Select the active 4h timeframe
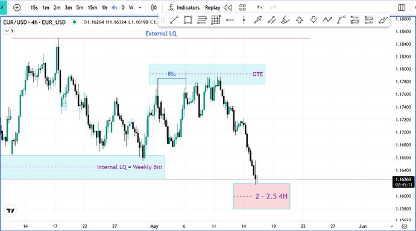 pyautogui.click(x=114, y=8)
